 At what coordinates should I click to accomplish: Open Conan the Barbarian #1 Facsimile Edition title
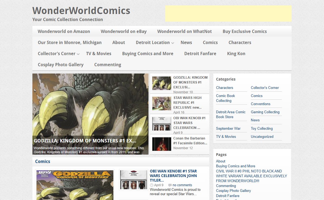(190, 141)
